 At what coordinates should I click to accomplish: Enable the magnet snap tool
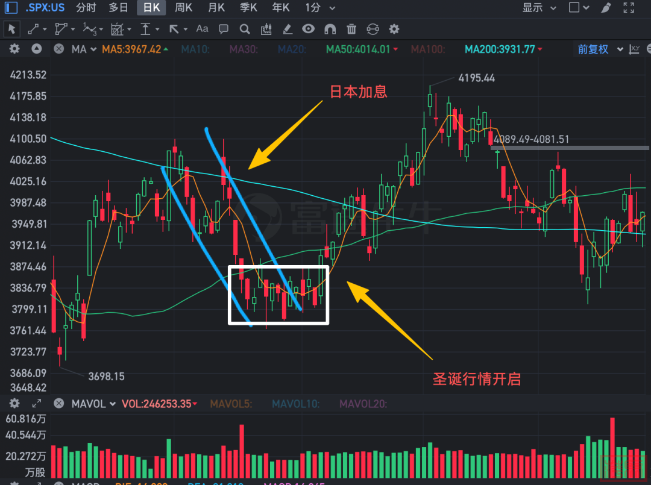(330, 29)
